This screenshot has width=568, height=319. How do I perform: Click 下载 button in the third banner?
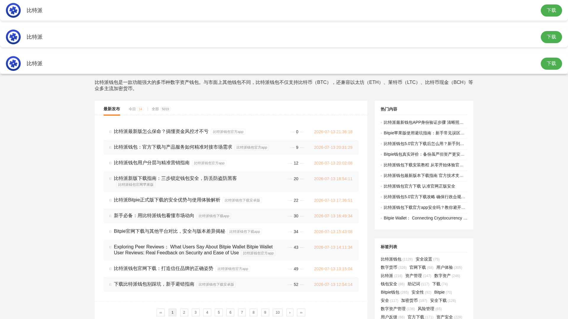click(x=551, y=64)
